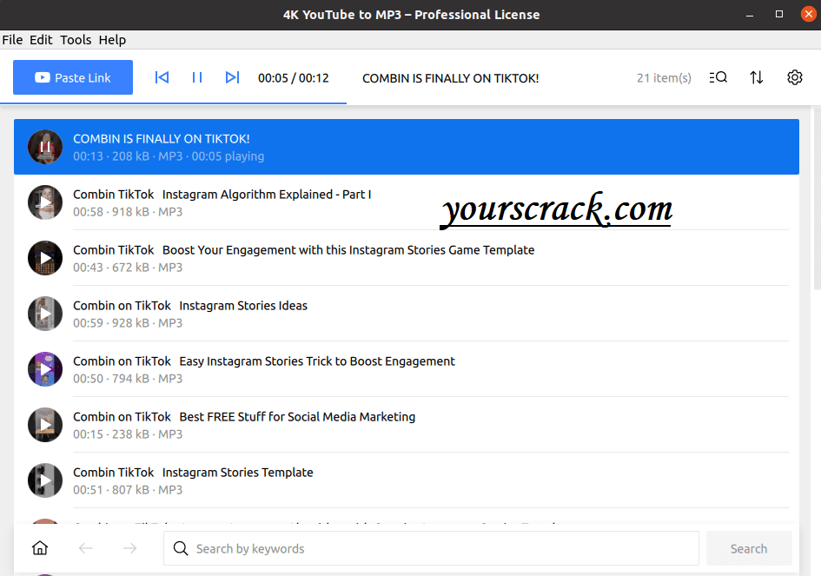Click the '21 item(s)' counter
Screen dimensions: 821x576
click(664, 78)
